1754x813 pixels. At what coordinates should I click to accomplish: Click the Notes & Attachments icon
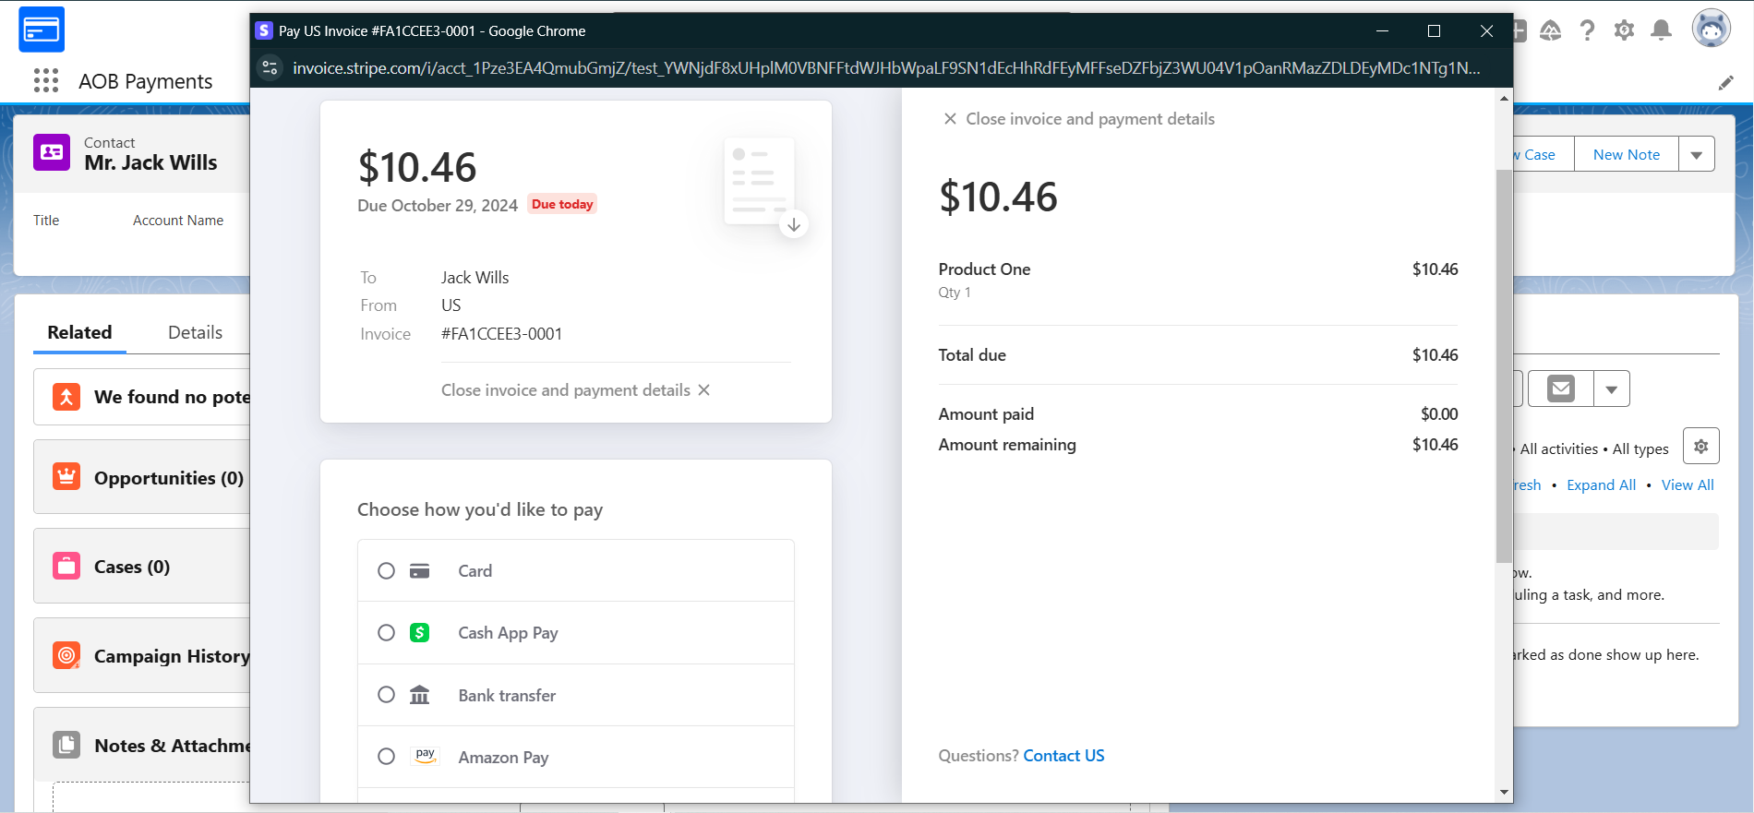point(66,745)
